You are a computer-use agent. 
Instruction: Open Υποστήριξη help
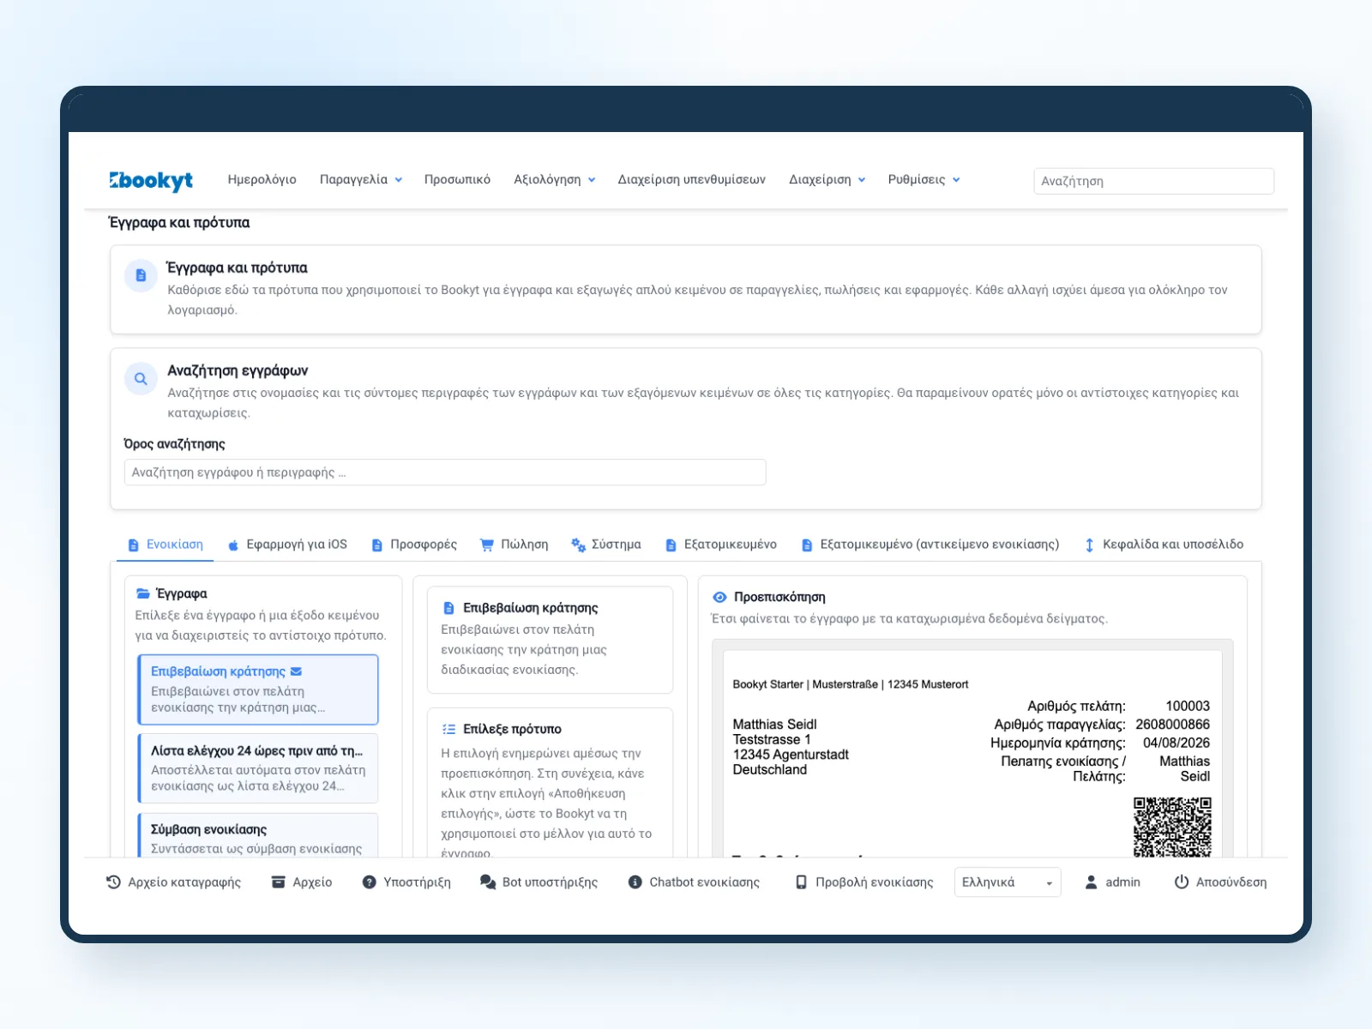coord(406,882)
